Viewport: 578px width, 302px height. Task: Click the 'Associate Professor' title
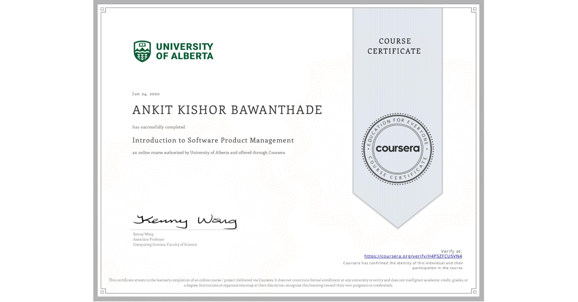tap(149, 239)
